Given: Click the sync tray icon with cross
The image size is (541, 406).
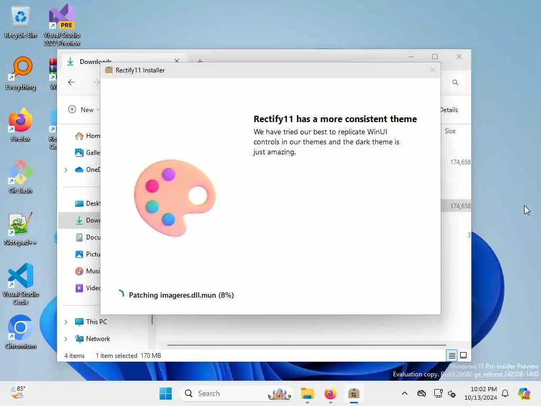Looking at the screenshot, I should [452, 393].
